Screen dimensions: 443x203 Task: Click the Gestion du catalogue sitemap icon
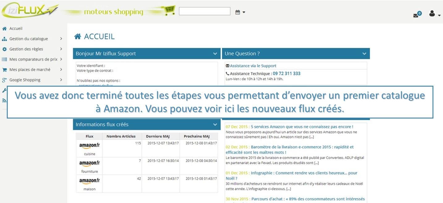click(4, 39)
